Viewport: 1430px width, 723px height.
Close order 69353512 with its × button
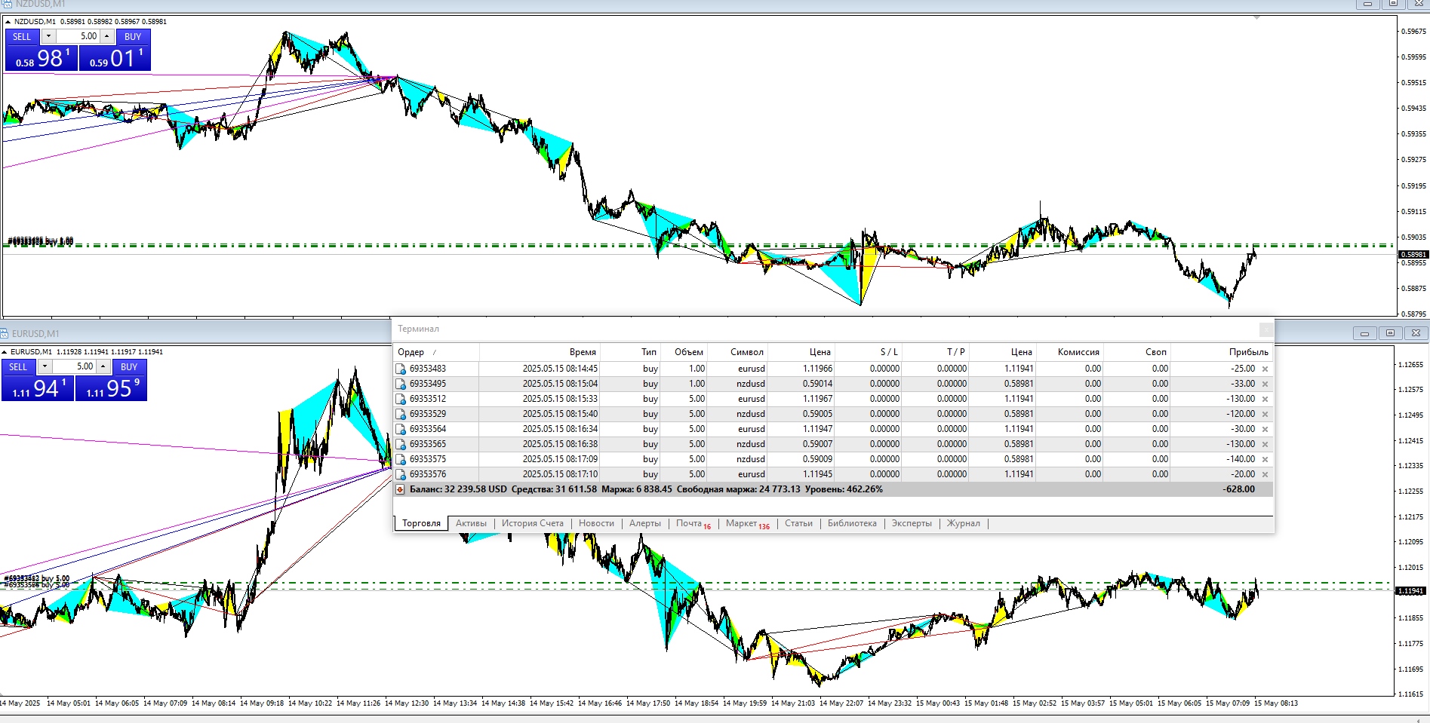click(x=1265, y=400)
